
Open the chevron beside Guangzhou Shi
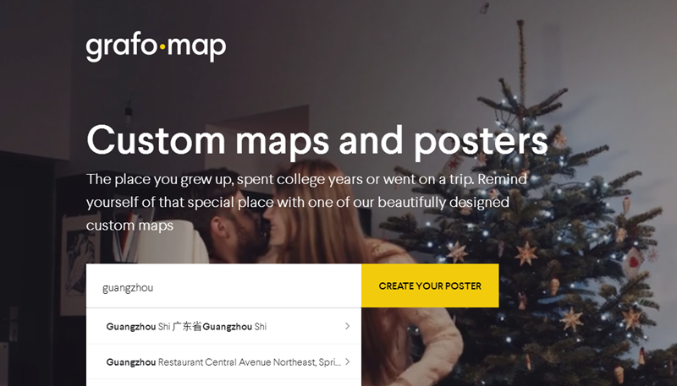347,326
